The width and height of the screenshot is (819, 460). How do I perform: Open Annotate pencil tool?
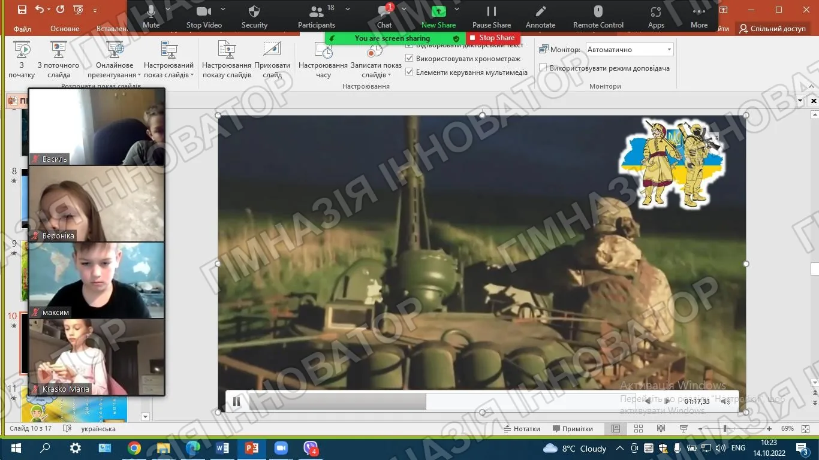tap(541, 11)
